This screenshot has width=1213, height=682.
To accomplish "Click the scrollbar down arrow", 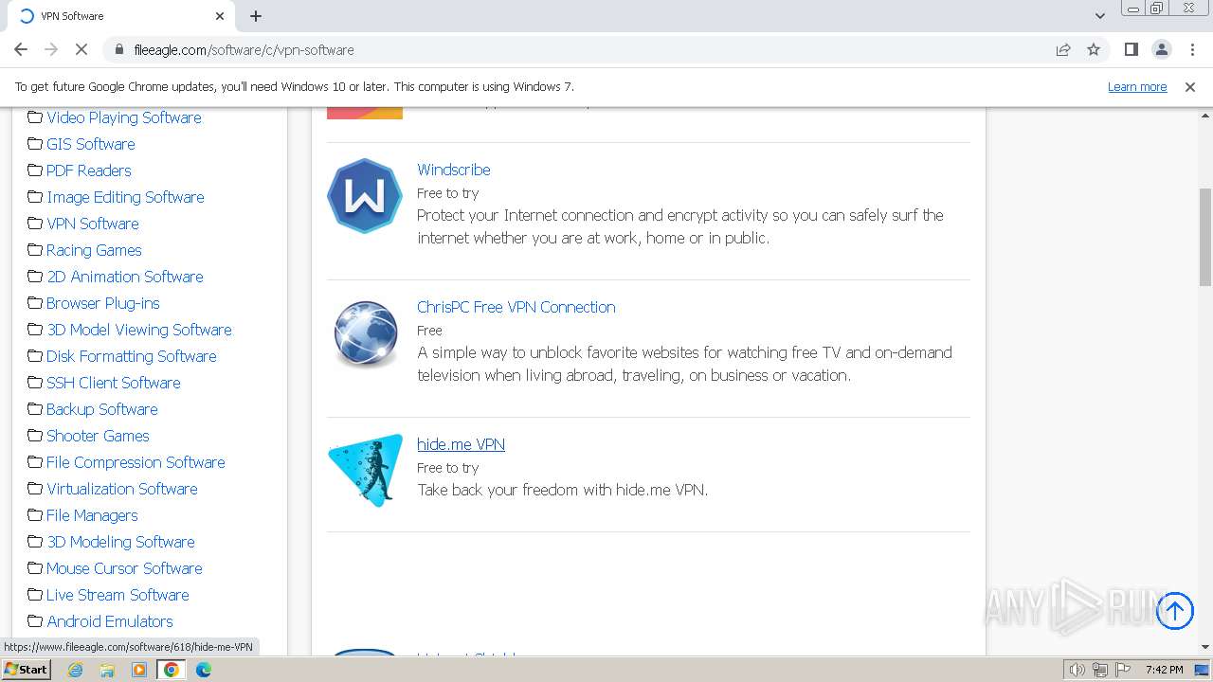I will point(1205,647).
